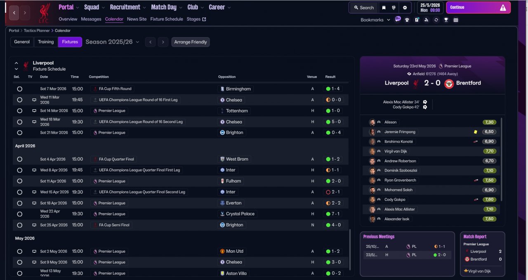Click Cody Gakpo's 7,60 rating badge
Screen dimensions: 528x280
coord(489,200)
